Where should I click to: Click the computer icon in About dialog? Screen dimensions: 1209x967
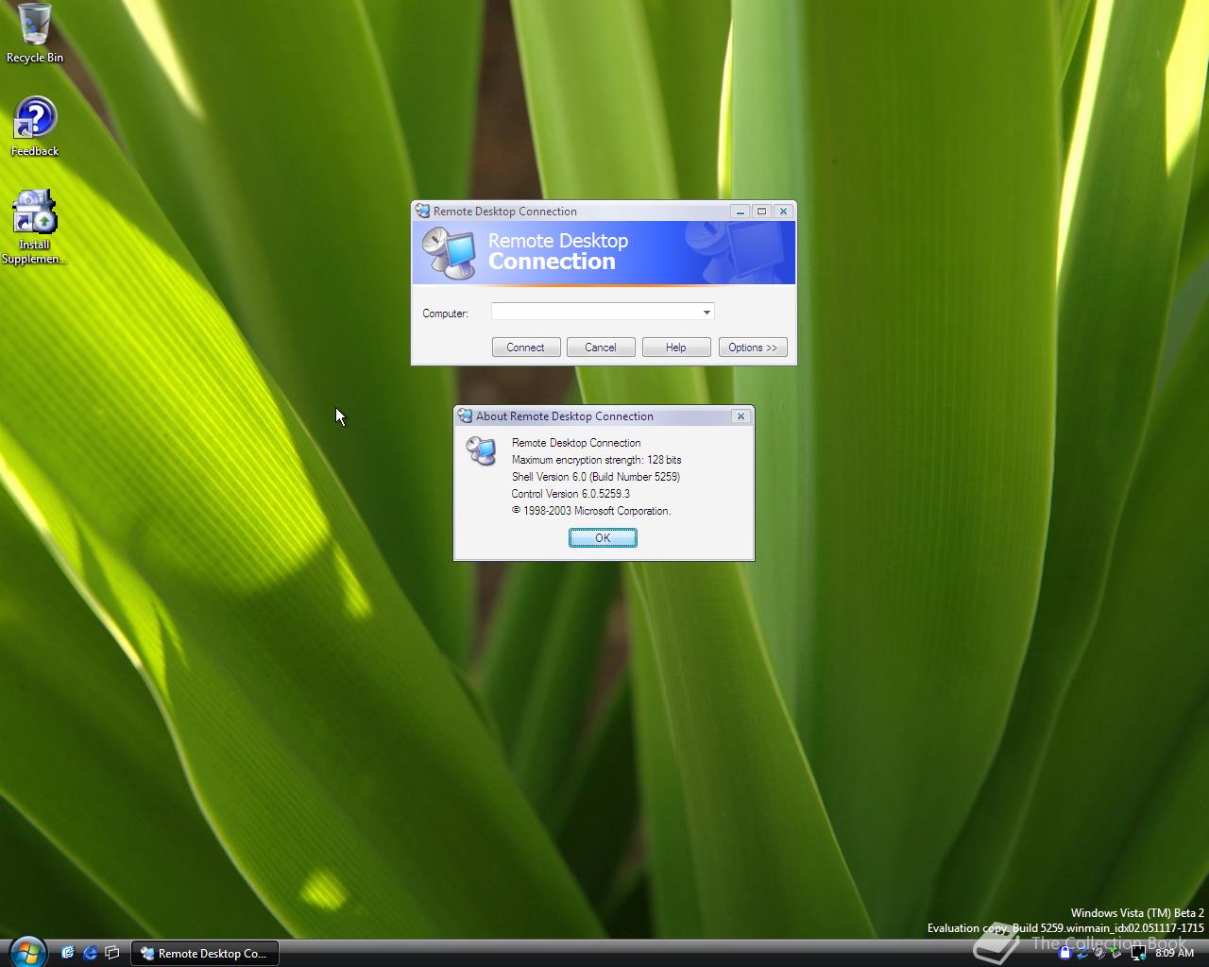click(x=482, y=450)
